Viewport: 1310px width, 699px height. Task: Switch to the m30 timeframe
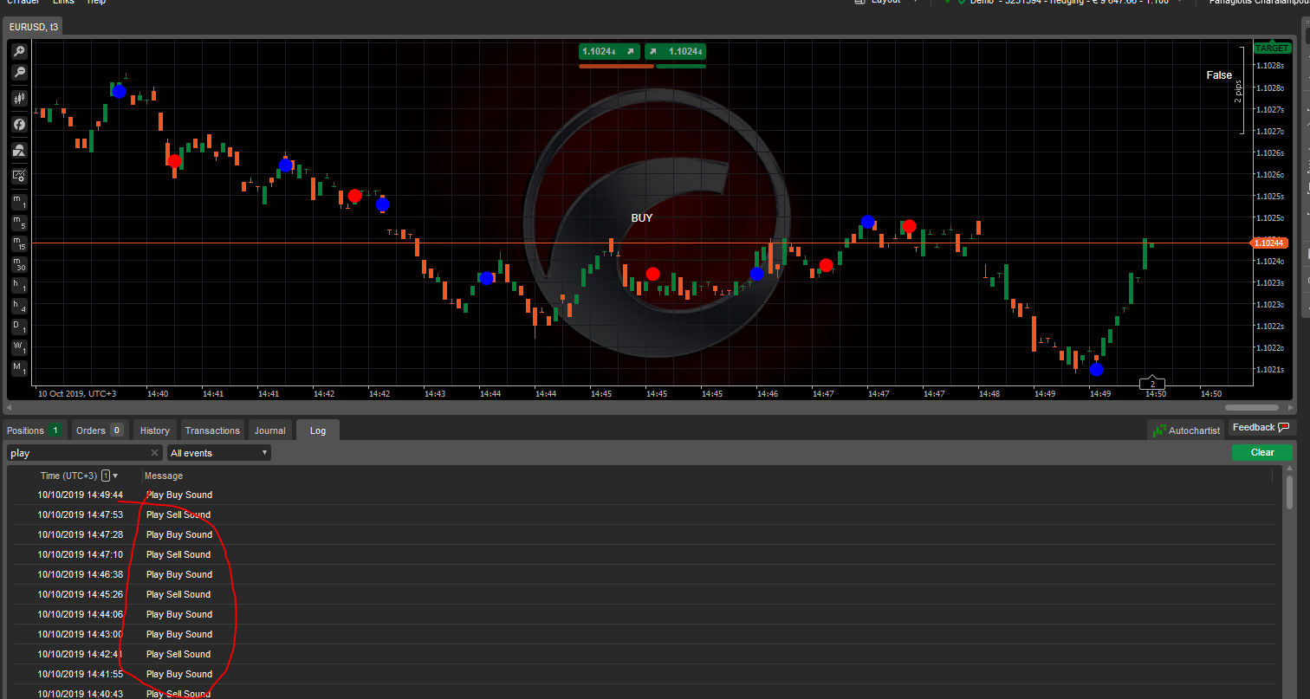click(x=18, y=264)
